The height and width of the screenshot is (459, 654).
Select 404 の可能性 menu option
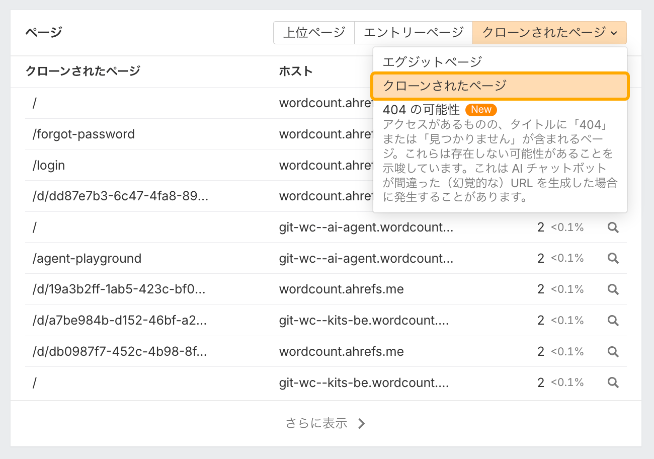point(422,110)
